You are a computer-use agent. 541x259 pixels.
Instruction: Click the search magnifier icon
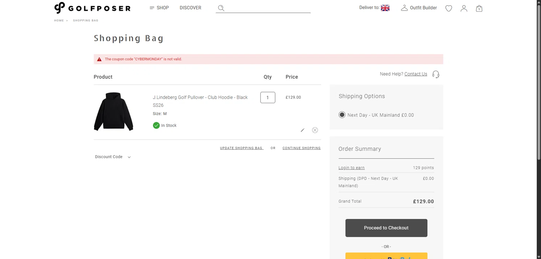(x=221, y=8)
